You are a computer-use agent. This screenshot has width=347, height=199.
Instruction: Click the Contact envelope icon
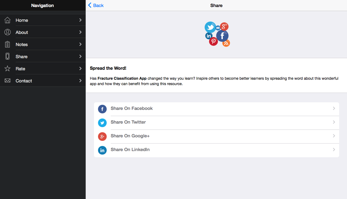(8, 81)
